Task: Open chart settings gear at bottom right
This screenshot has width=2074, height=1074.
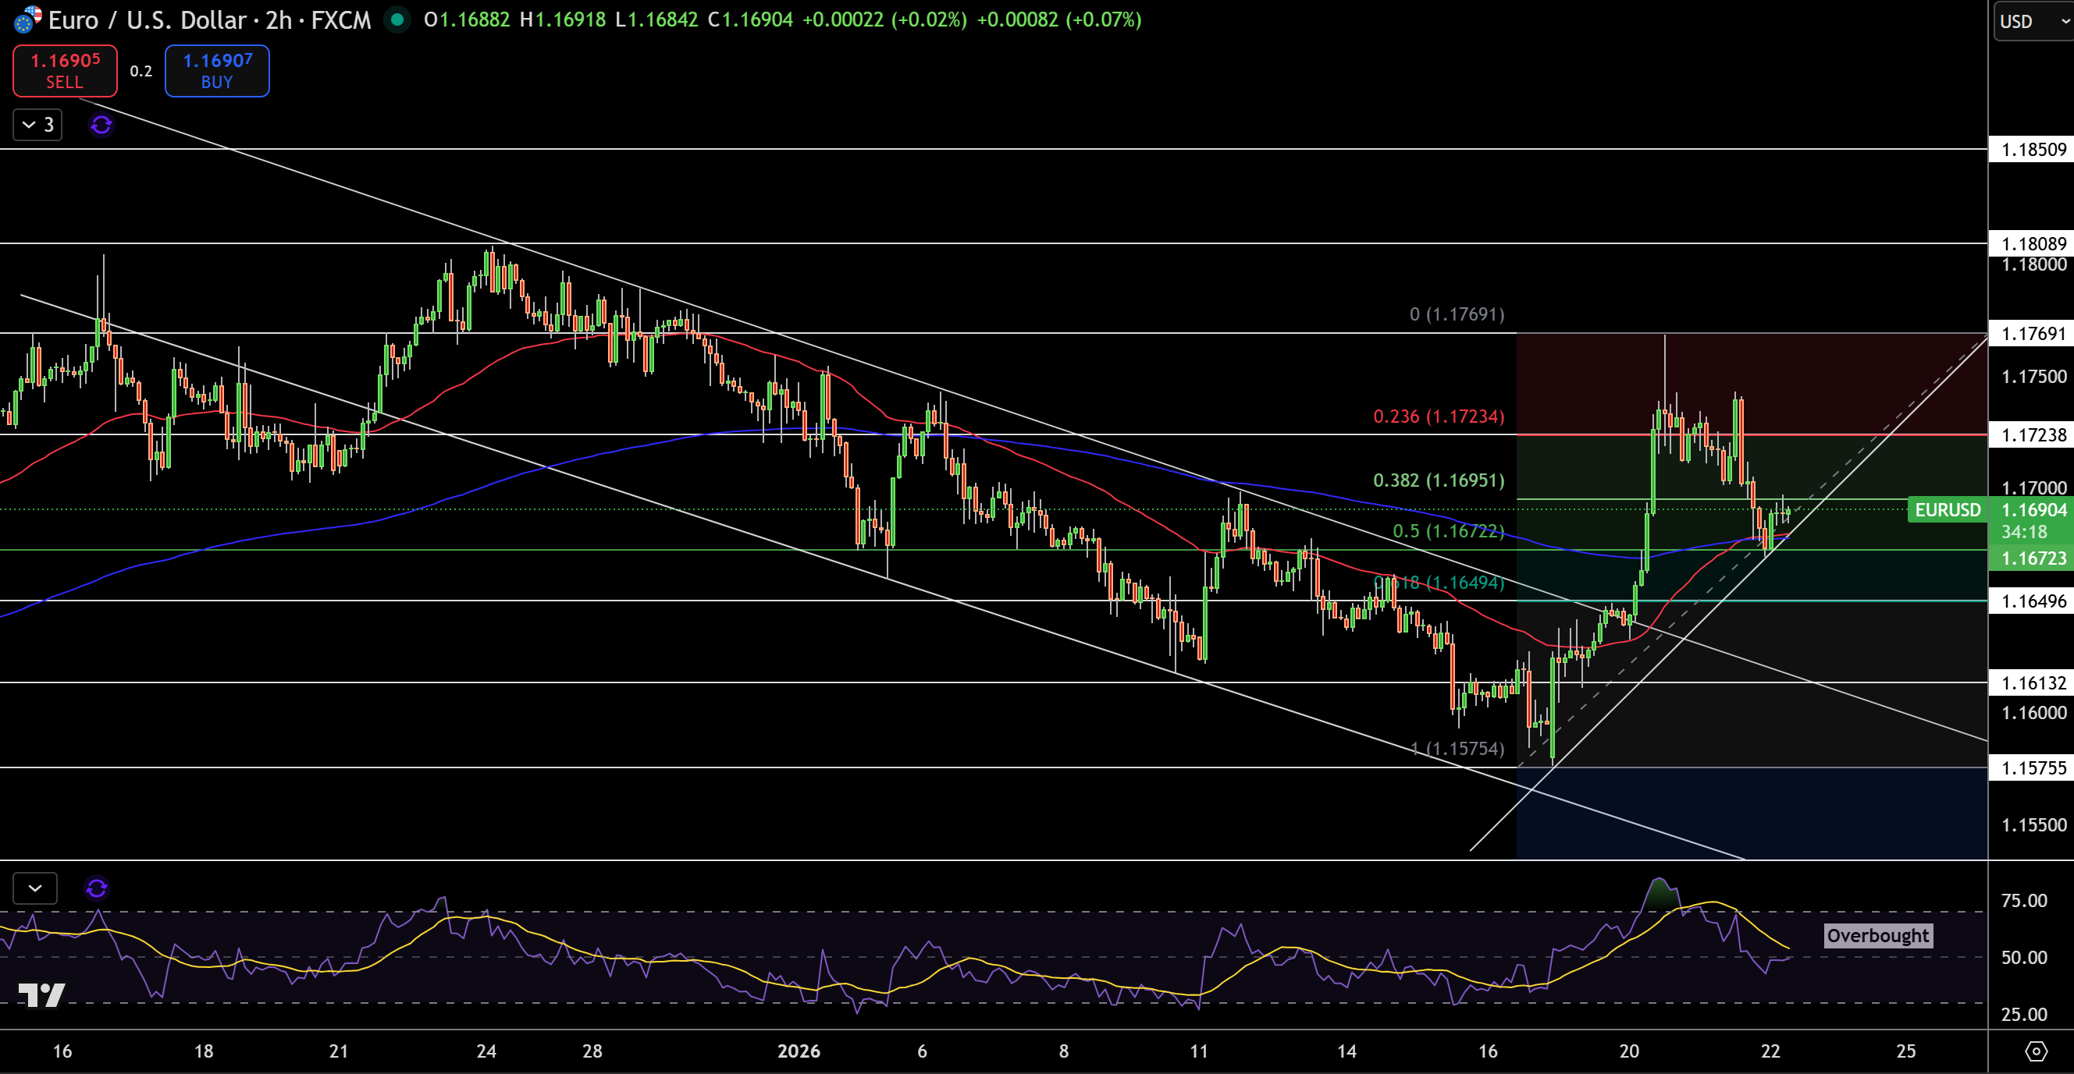Action: point(2037,1051)
